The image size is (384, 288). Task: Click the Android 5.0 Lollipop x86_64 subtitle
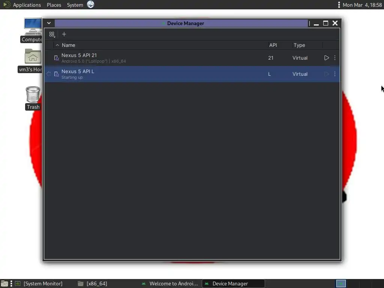pos(93,61)
